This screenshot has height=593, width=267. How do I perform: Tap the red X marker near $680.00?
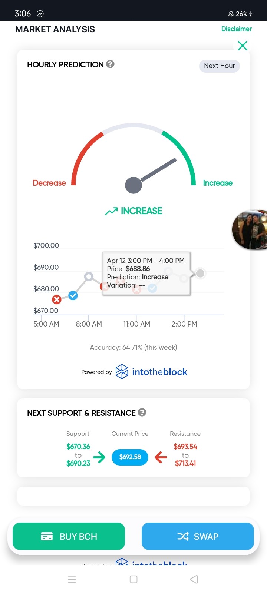click(56, 299)
